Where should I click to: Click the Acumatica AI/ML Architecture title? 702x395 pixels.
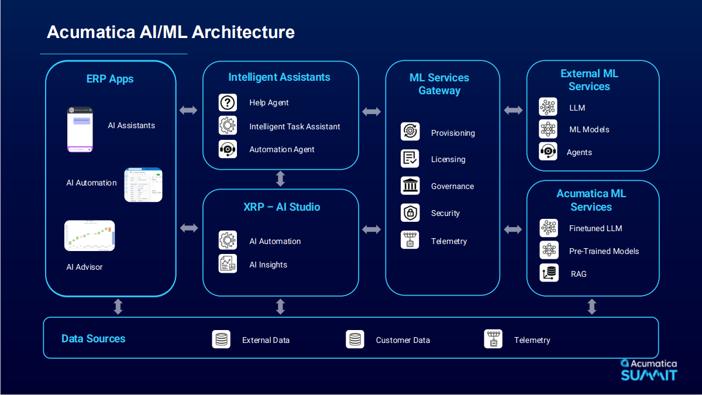(170, 32)
